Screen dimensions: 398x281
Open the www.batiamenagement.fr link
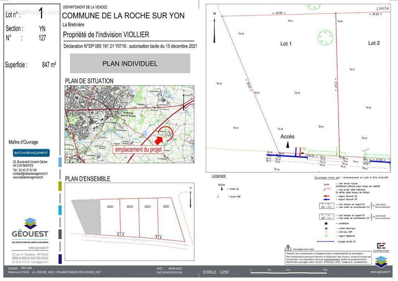point(28,177)
